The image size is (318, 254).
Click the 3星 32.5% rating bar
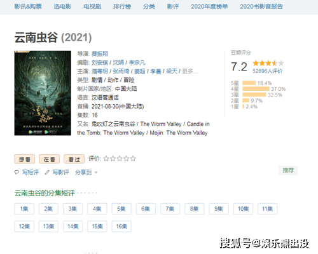click(254, 95)
